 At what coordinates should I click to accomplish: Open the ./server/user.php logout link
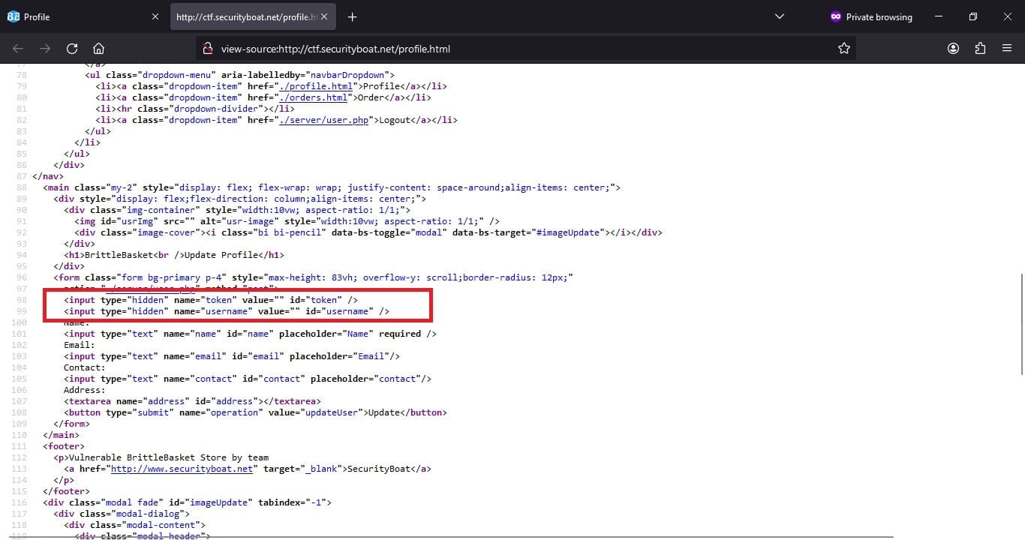323,120
